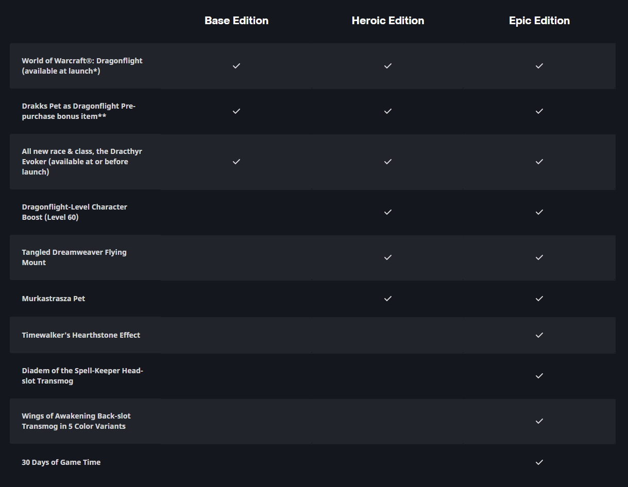
Task: Click Epic Edition checkmark for Tangled Dreamweaver Mount
Action: click(x=539, y=257)
